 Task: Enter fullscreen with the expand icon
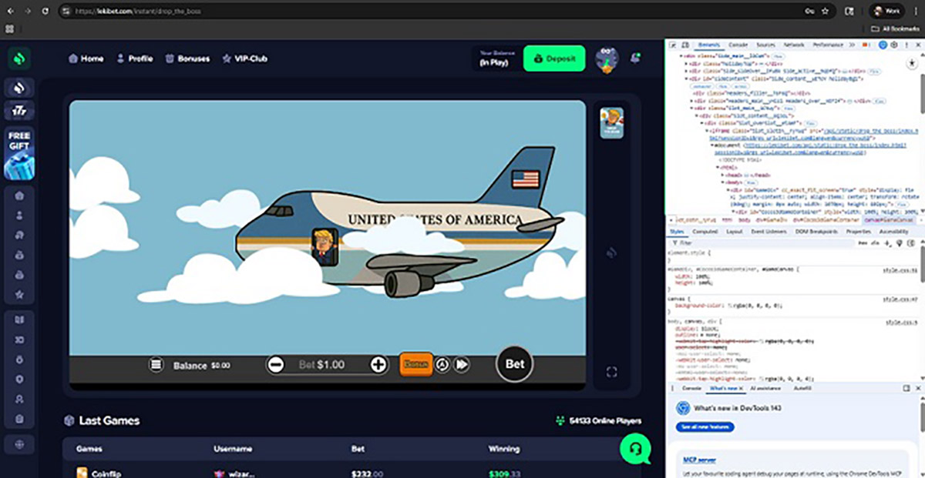tap(611, 373)
